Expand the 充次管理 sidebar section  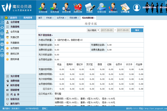coord(15,76)
